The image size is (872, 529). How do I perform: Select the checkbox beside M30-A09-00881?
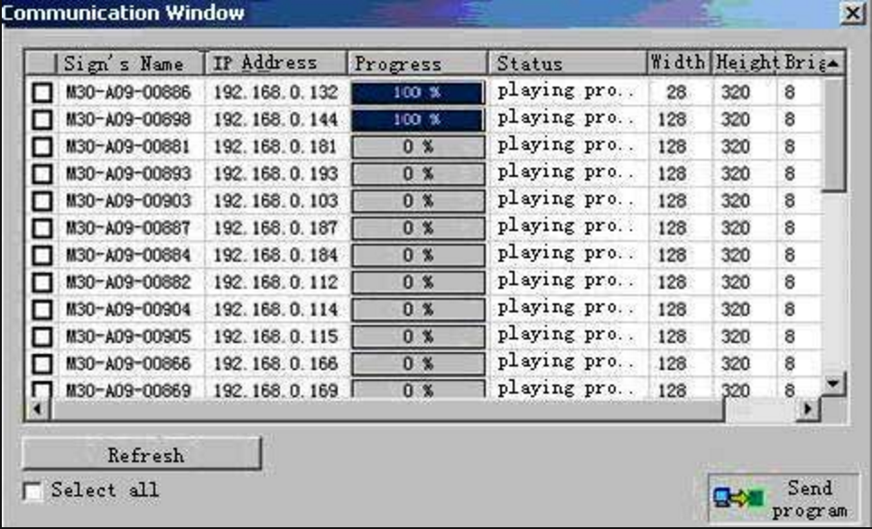42,147
